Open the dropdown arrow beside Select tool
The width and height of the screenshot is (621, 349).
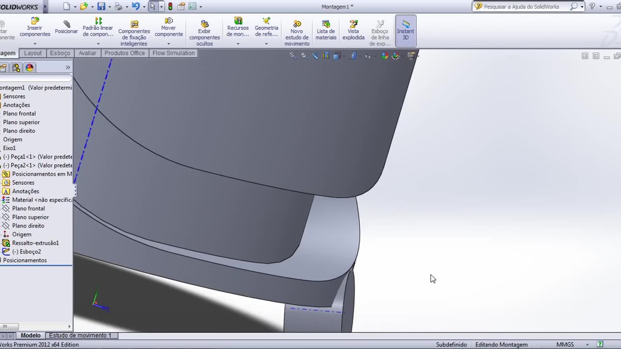coord(161,7)
